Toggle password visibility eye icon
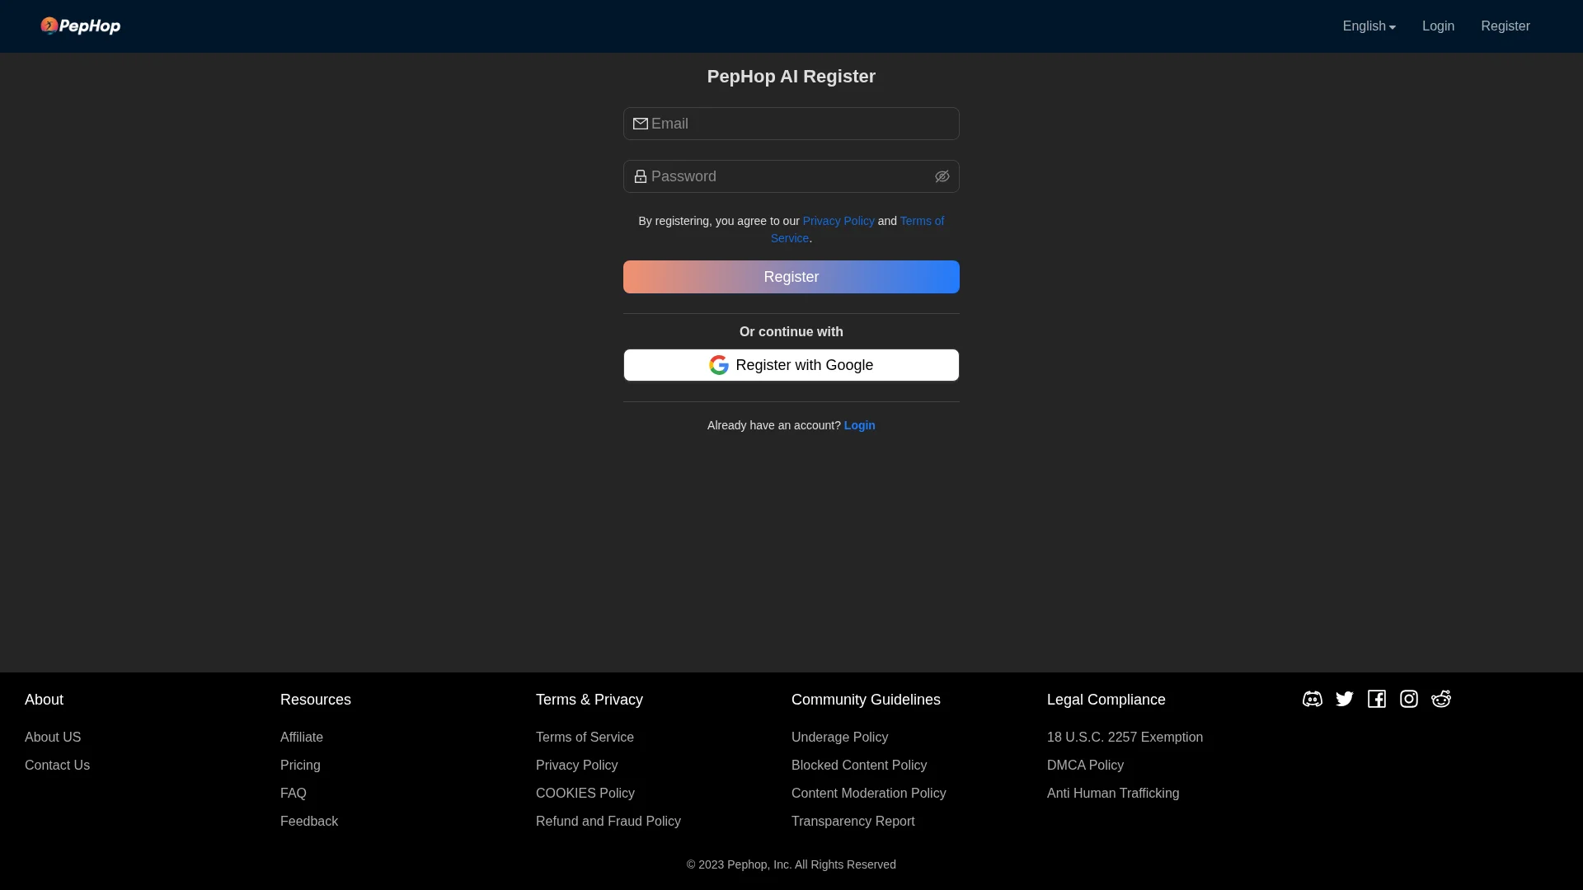Image resolution: width=1583 pixels, height=890 pixels. [942, 176]
